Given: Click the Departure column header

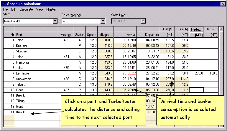Looking at the screenshot, I should [x=148, y=35].
